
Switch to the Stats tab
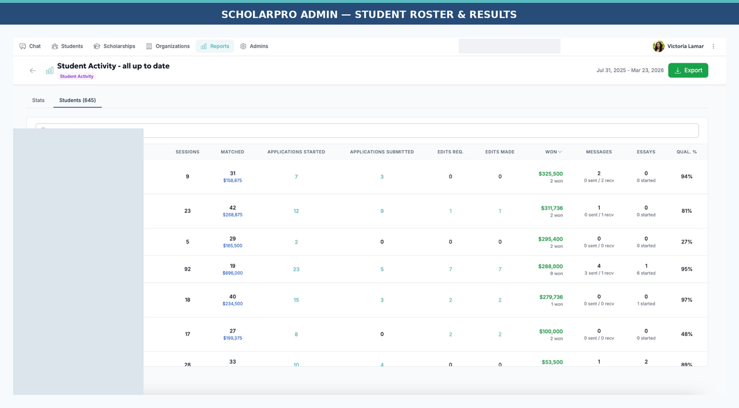tap(38, 100)
